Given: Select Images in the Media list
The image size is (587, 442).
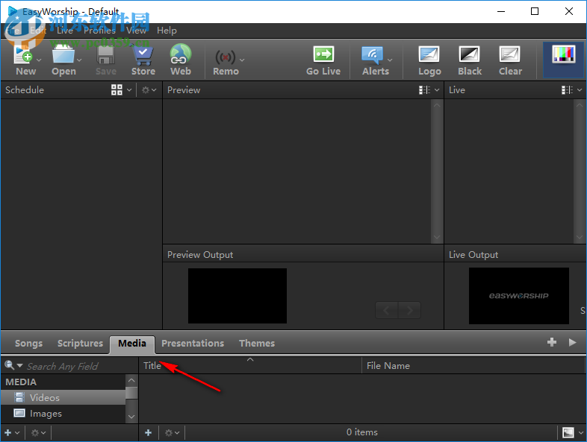Looking at the screenshot, I should pyautogui.click(x=63, y=413).
